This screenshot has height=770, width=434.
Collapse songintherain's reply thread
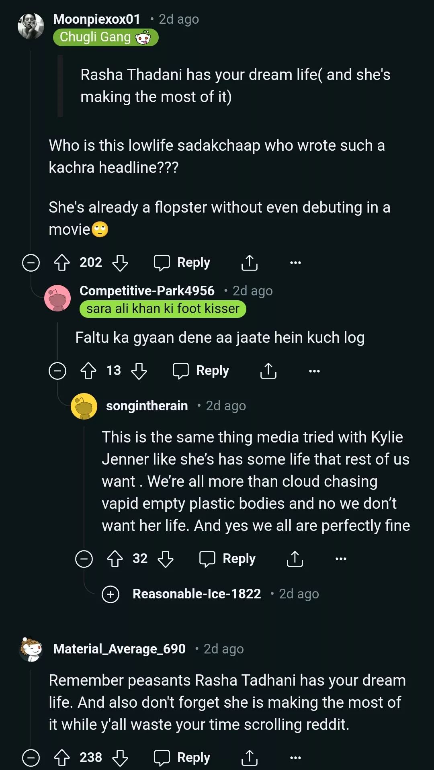click(x=84, y=559)
